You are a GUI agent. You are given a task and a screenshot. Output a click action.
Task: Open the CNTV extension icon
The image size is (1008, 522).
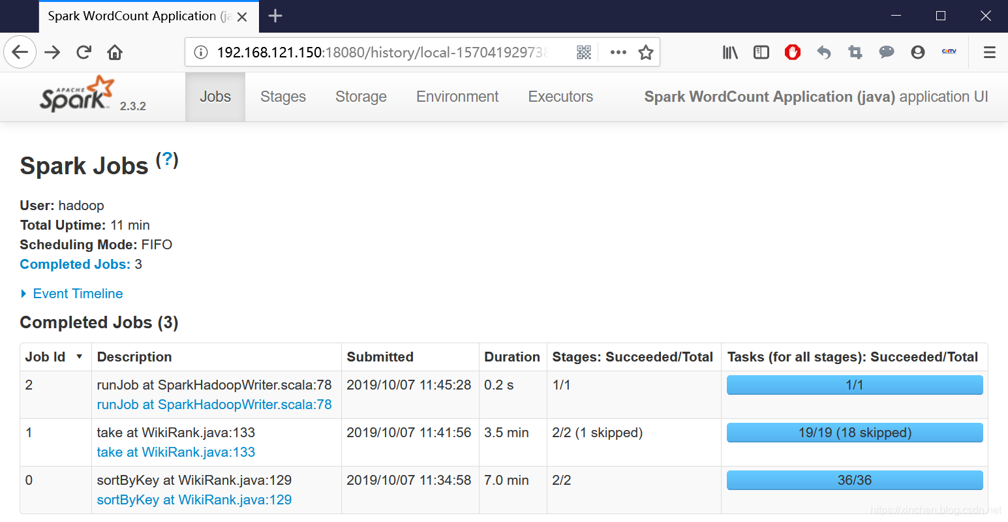[x=949, y=52]
